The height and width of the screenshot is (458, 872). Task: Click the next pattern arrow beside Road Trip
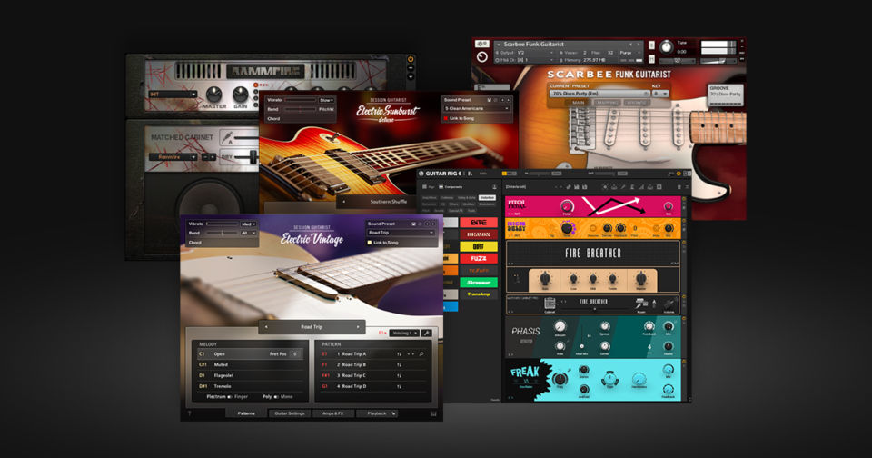pyautogui.click(x=359, y=326)
